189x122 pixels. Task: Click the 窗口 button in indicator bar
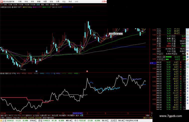pos(6,115)
